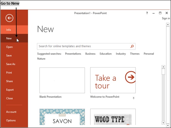Select the Blank Presentation thumbnail
This screenshot has width=171, height=128.
pos(62,80)
